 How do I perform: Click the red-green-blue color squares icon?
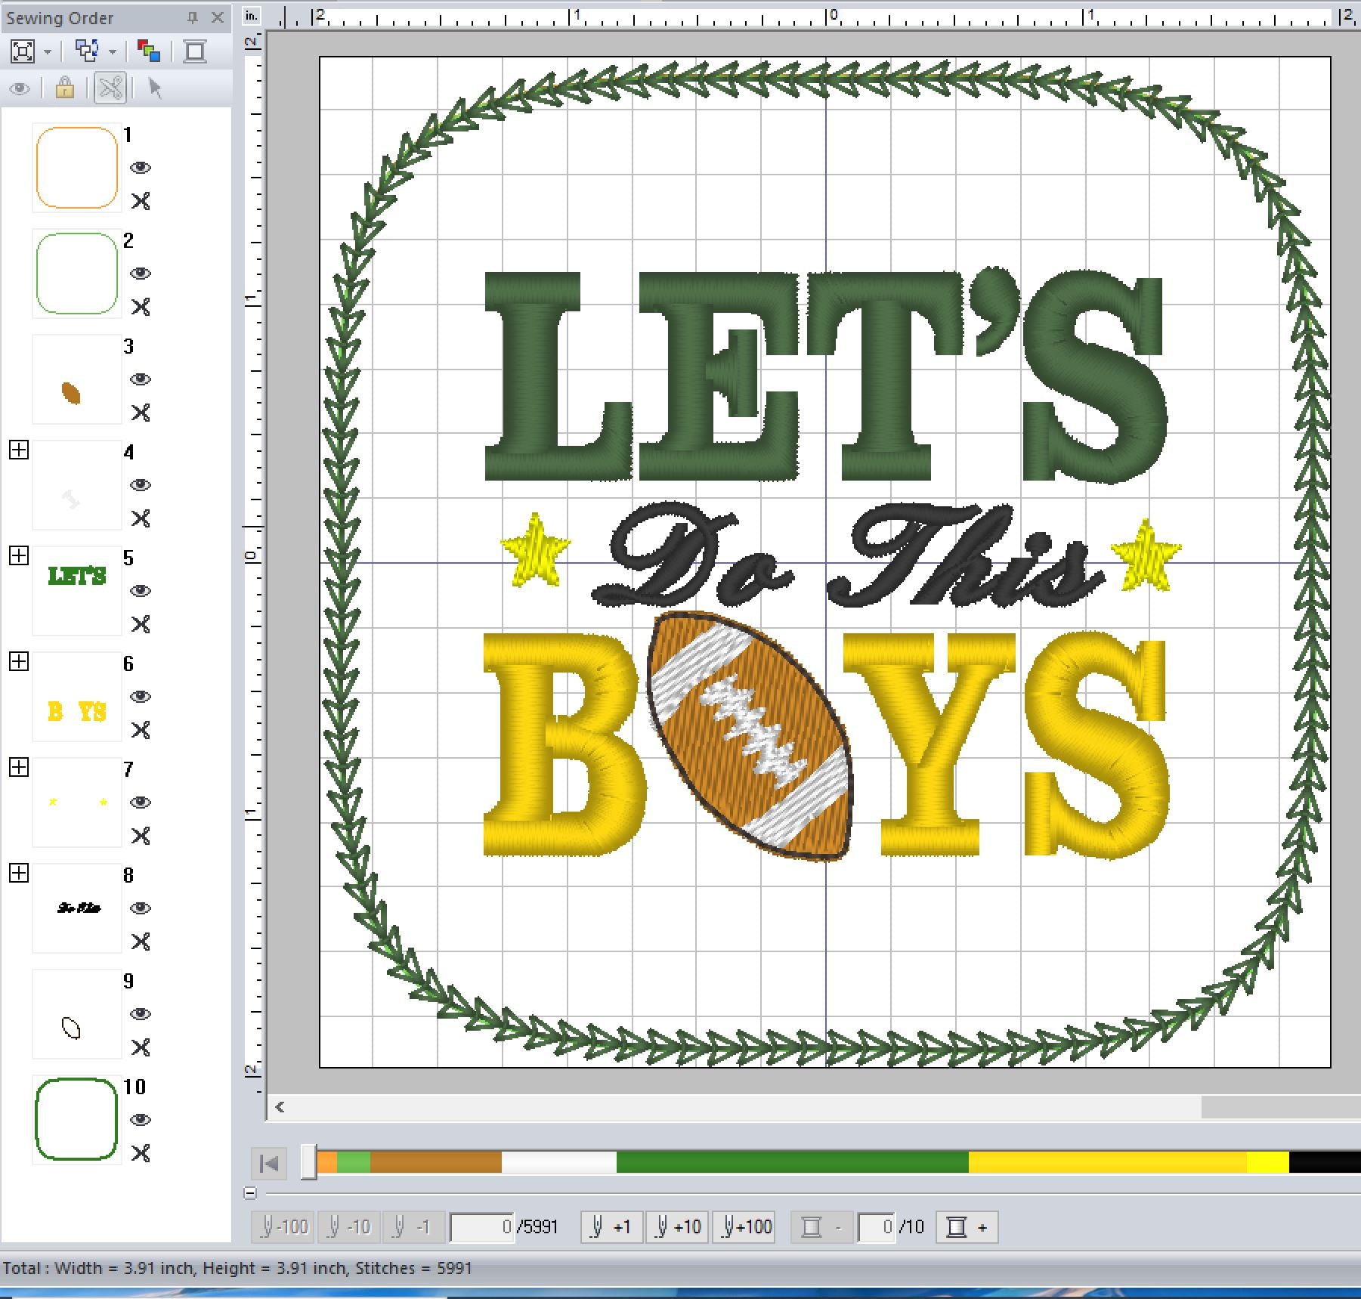(x=149, y=51)
